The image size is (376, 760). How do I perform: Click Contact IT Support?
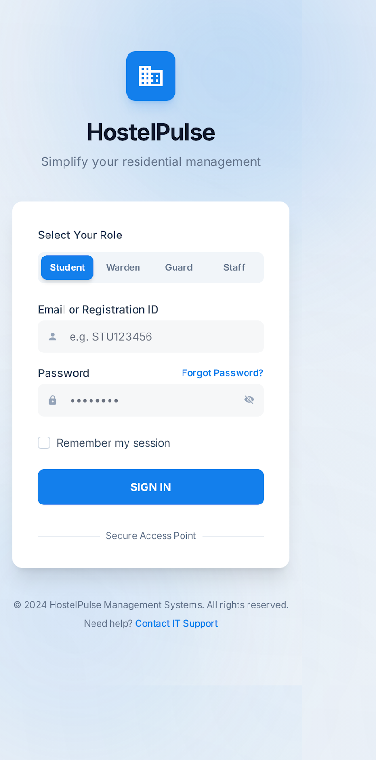point(176,623)
